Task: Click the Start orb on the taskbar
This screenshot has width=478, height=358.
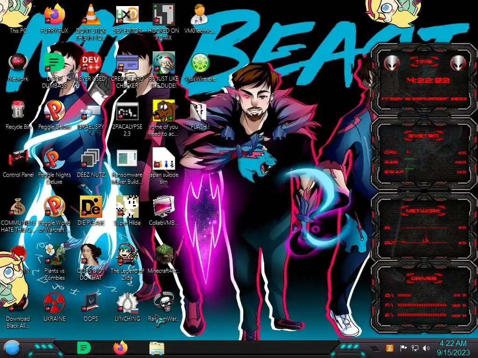Action: [x=13, y=348]
